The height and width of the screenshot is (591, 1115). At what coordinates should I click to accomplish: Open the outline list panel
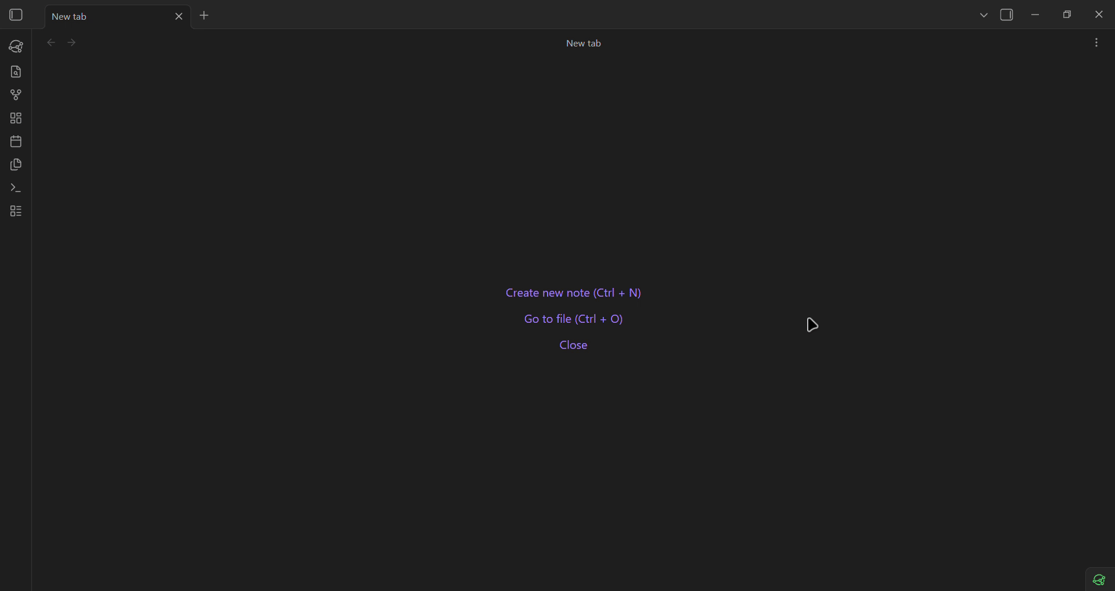[x=16, y=211]
